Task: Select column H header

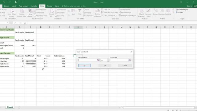Action: click(78, 27)
